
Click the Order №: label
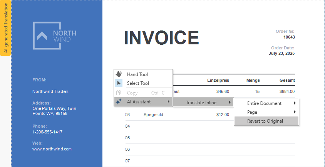pos(285,31)
